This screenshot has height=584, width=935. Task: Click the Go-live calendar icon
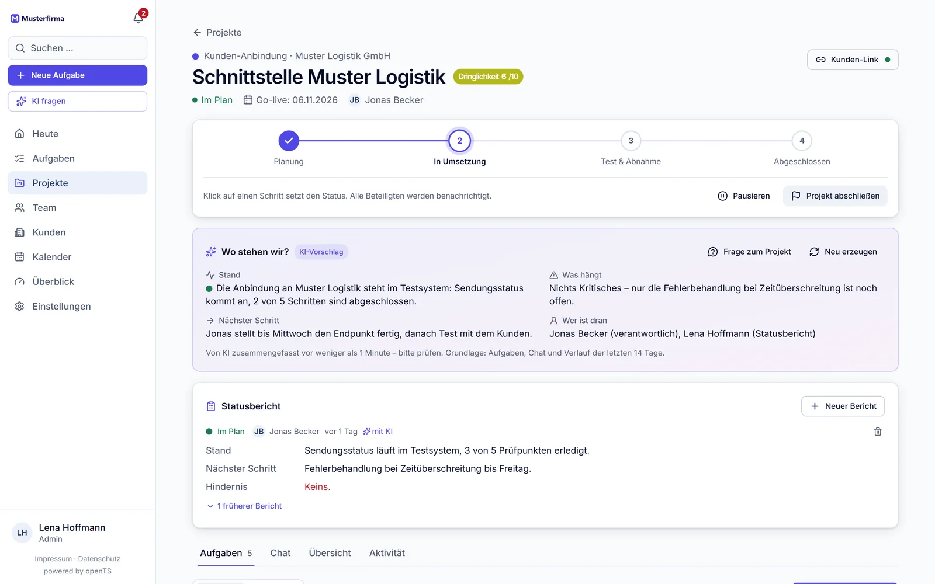[248, 100]
